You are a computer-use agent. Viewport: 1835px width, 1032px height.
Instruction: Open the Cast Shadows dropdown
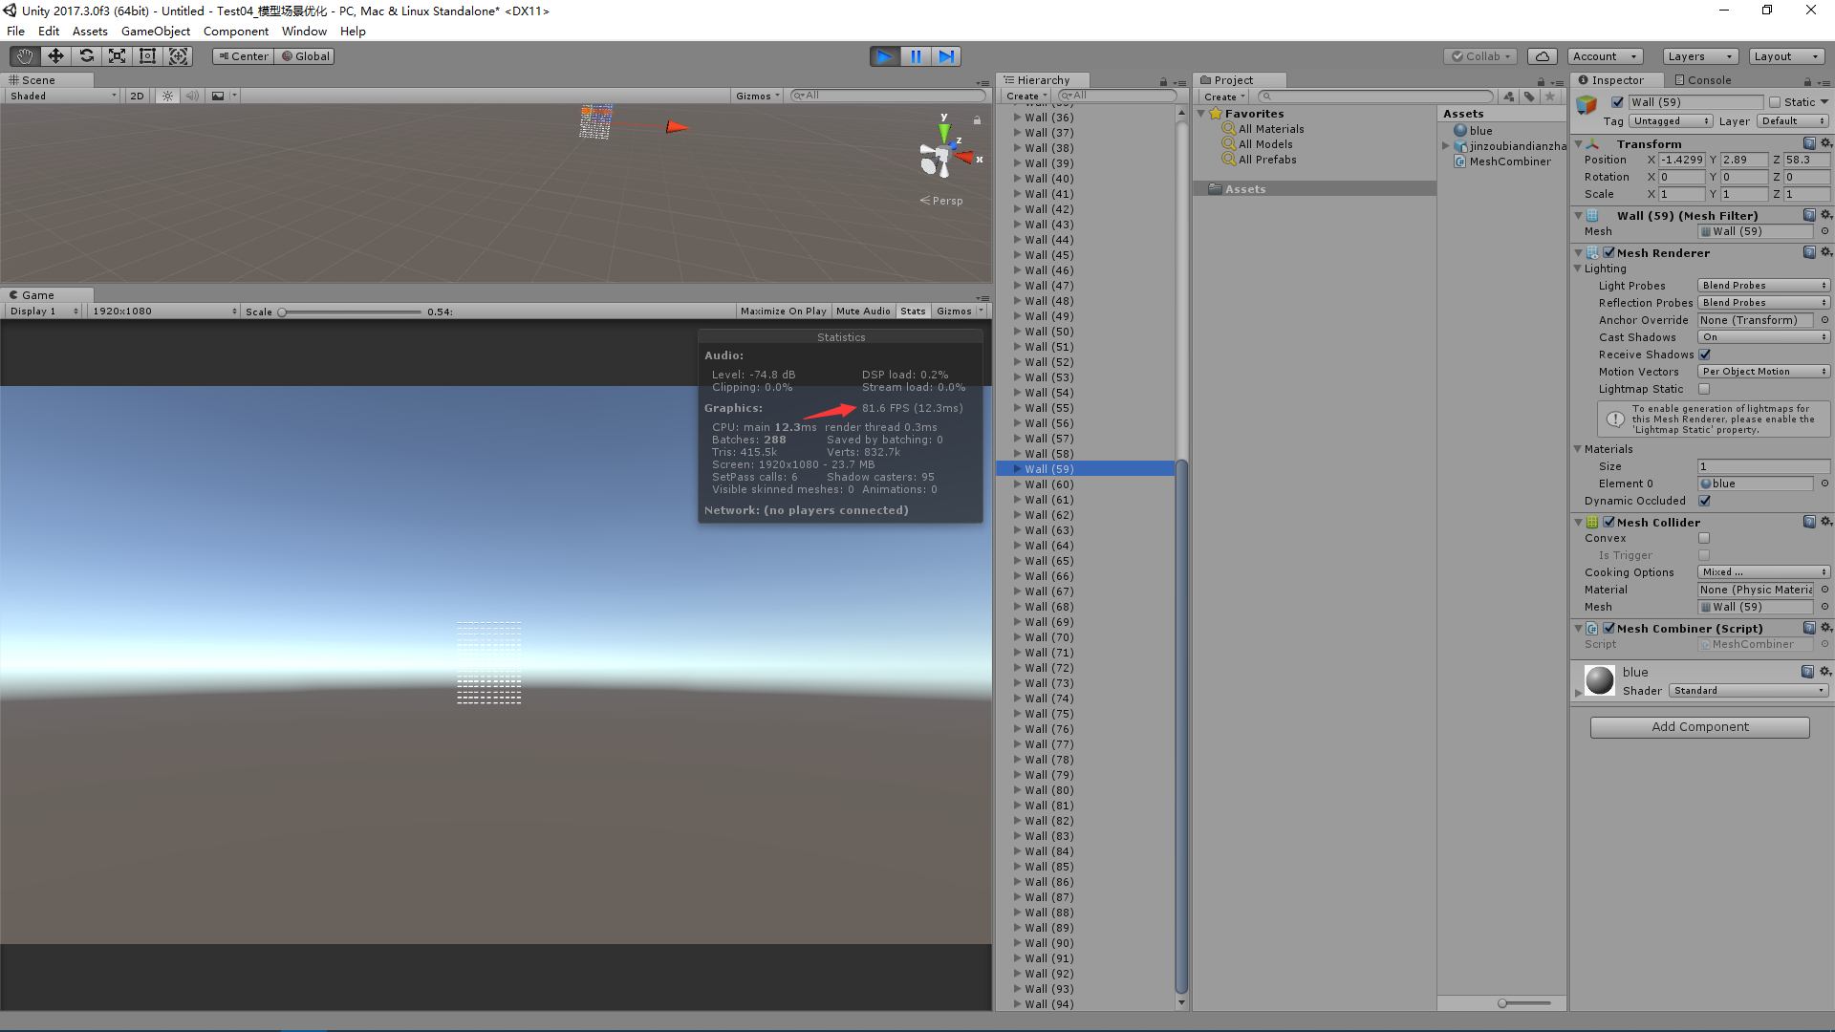point(1763,336)
